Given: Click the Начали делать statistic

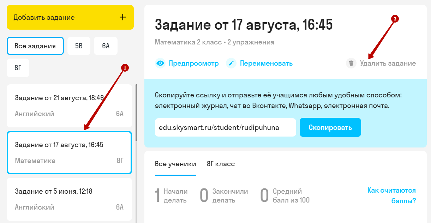Looking at the screenshot, I should tap(172, 195).
